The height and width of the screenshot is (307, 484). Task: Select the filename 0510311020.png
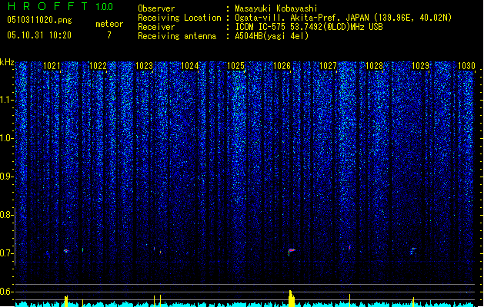pyautogui.click(x=39, y=20)
